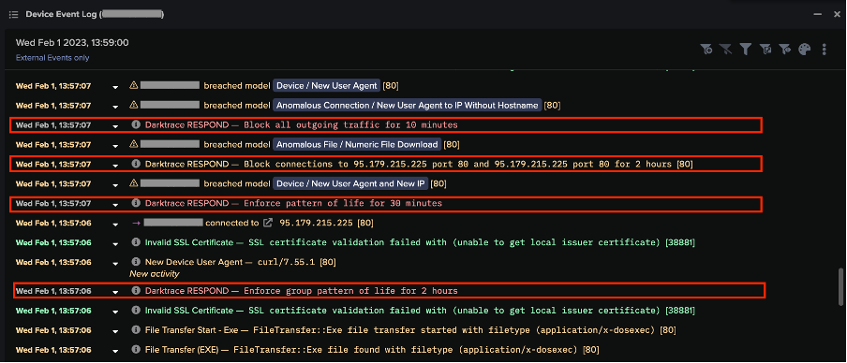Expand caret on connected to 95.179.215.225 row
Image resolution: width=847 pixels, height=363 pixels.
tap(115, 224)
